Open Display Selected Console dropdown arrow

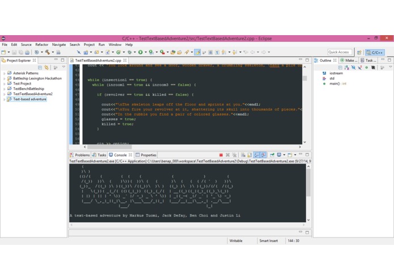tap(284, 155)
